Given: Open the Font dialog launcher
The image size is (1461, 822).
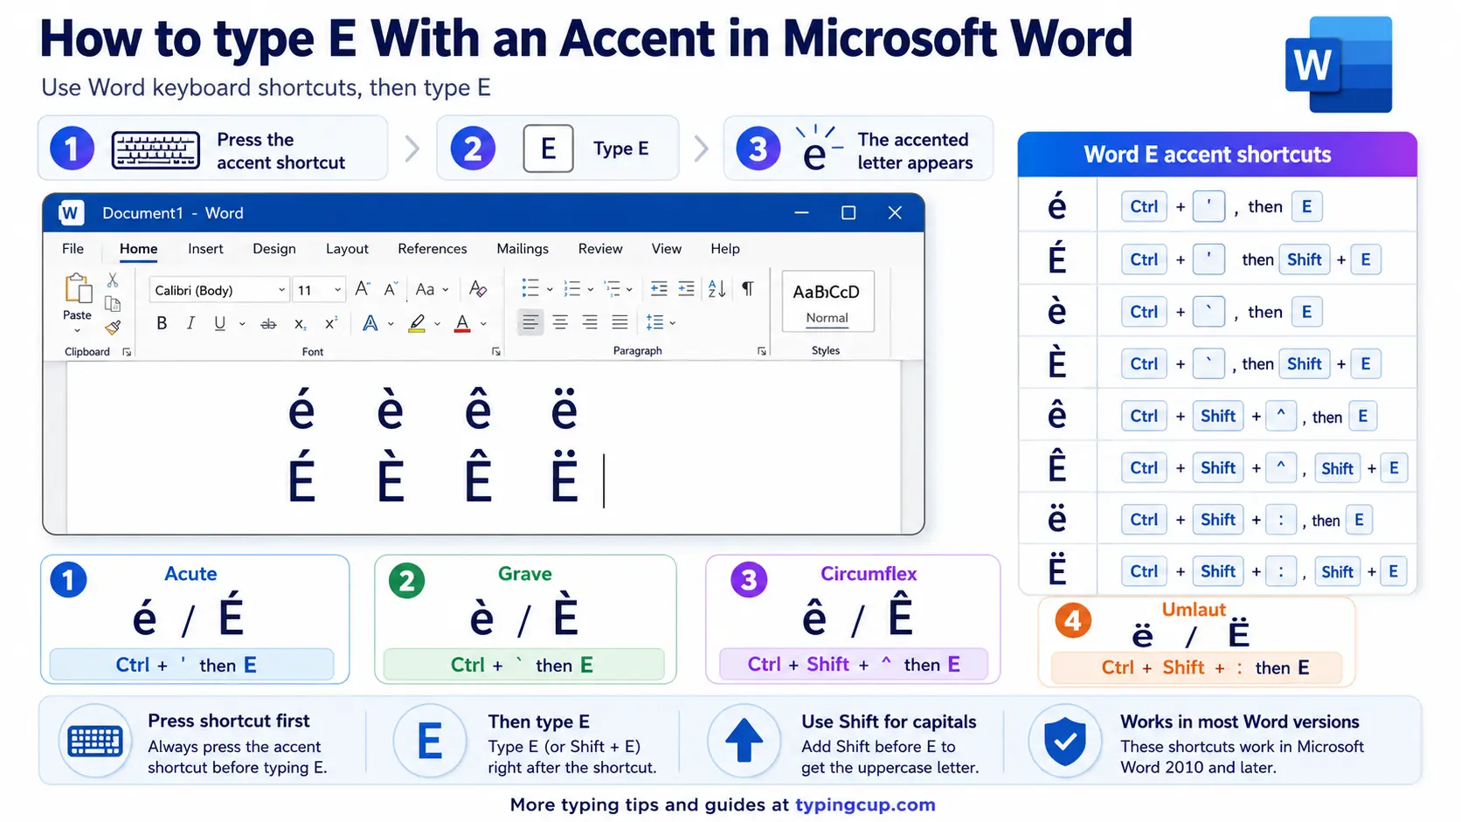Looking at the screenshot, I should coord(496,351).
